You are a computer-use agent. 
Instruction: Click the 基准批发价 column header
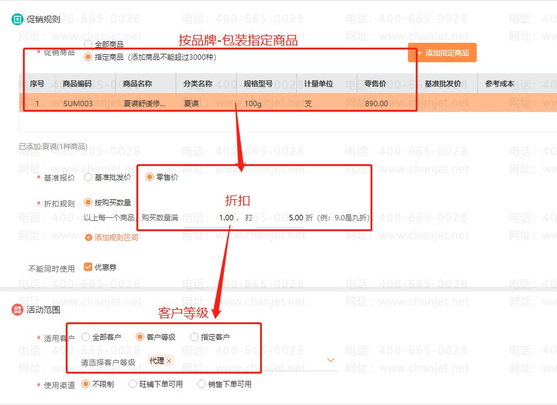448,84
